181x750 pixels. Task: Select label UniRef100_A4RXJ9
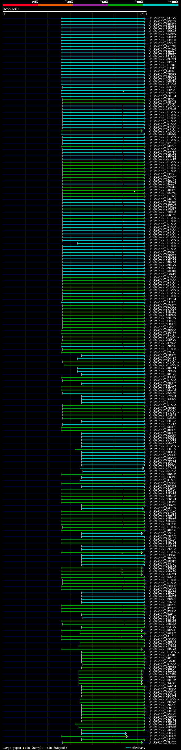[162, 102]
